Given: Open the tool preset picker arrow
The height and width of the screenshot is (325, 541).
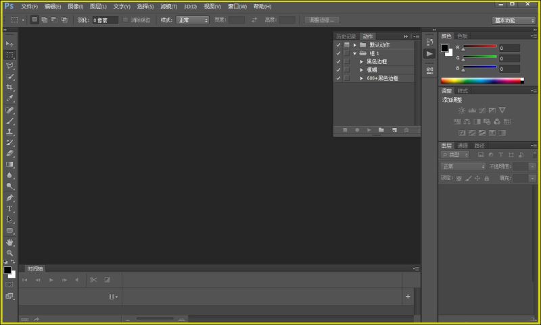Looking at the screenshot, I should coord(23,20).
